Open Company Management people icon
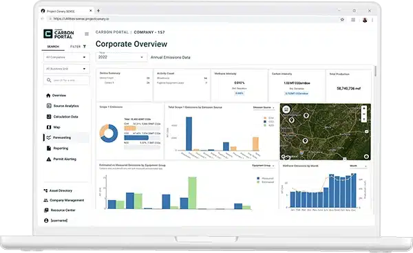 46,200
